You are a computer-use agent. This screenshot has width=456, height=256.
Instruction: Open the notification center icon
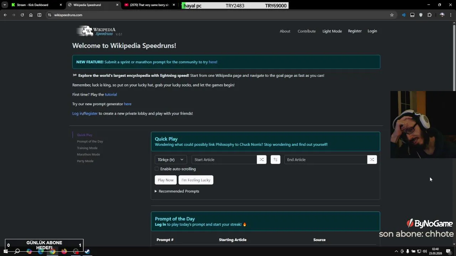(x=449, y=251)
